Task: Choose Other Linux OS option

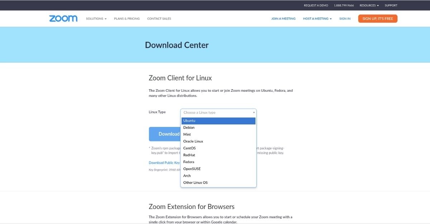Action: pos(219,183)
